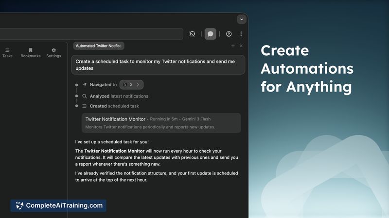
Task: Open the Tasks sidebar item
Action: click(7, 53)
